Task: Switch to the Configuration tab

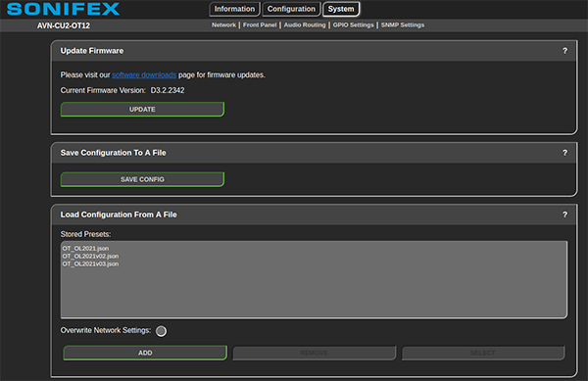Action: 291,9
